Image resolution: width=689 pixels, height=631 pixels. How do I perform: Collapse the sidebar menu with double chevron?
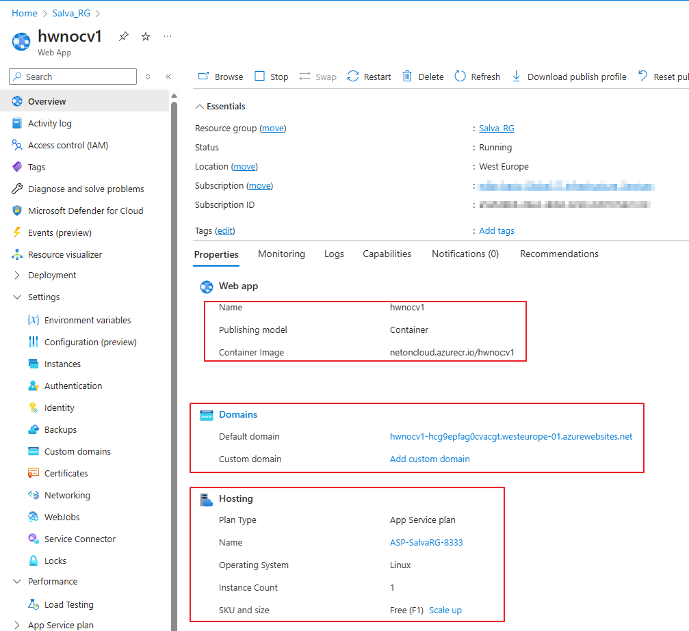coord(168,77)
